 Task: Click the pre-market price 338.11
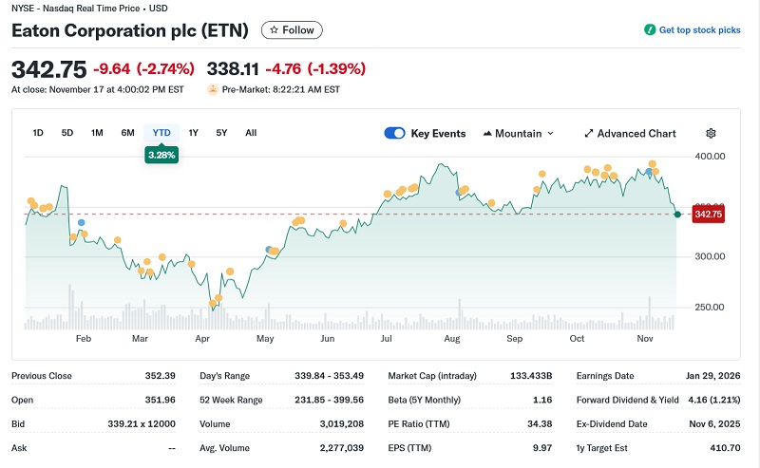[x=233, y=68]
